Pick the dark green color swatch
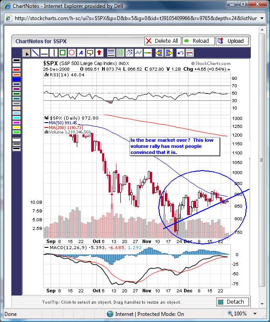 17,94
